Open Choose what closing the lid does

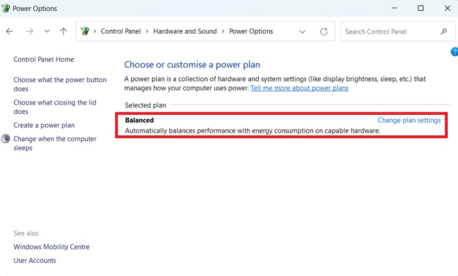[55, 107]
